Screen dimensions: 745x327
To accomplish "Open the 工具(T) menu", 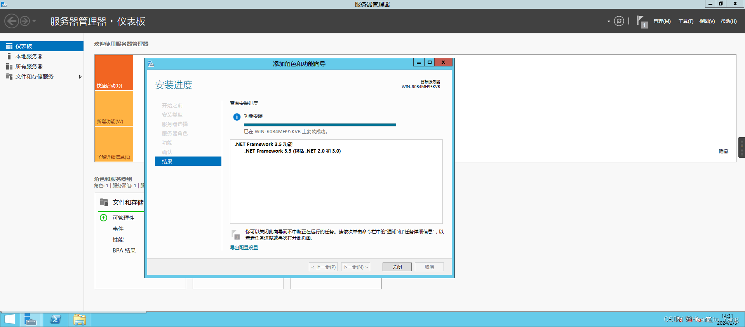I will click(x=686, y=21).
